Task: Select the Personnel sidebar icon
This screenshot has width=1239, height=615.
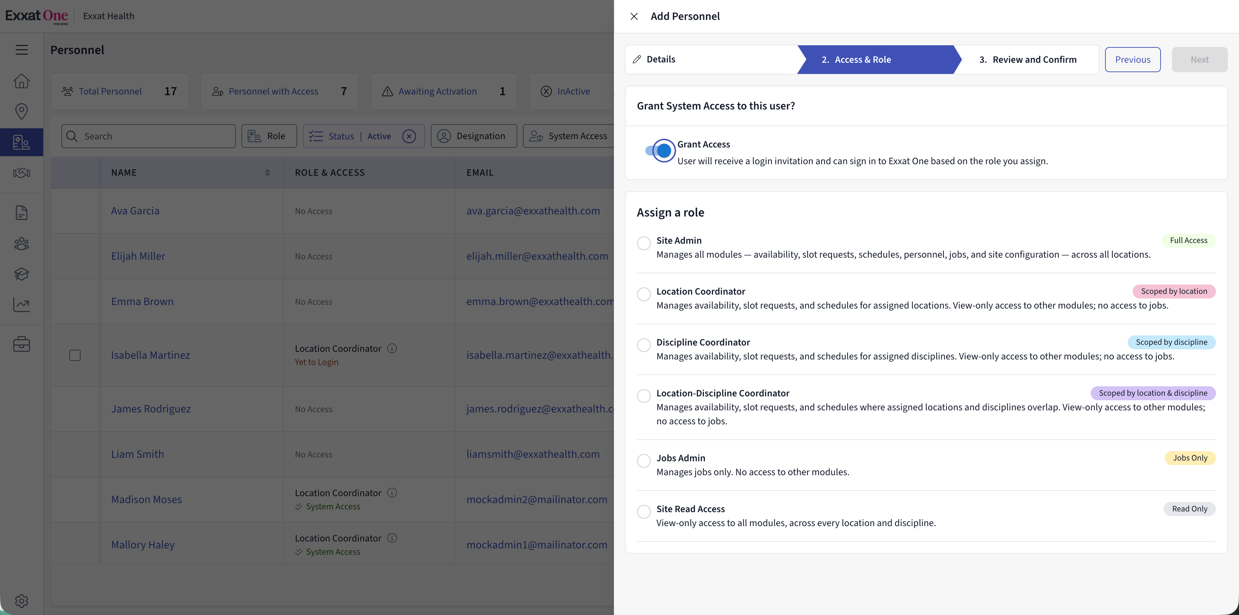Action: click(x=22, y=142)
